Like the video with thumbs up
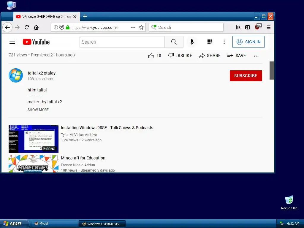The image size is (304, 228). pyautogui.click(x=155, y=56)
